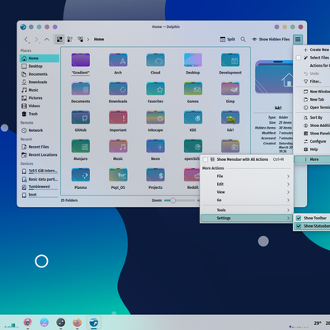The height and width of the screenshot is (330, 330).
Task: Click the "25 Folders" status text
Action: pos(69,200)
